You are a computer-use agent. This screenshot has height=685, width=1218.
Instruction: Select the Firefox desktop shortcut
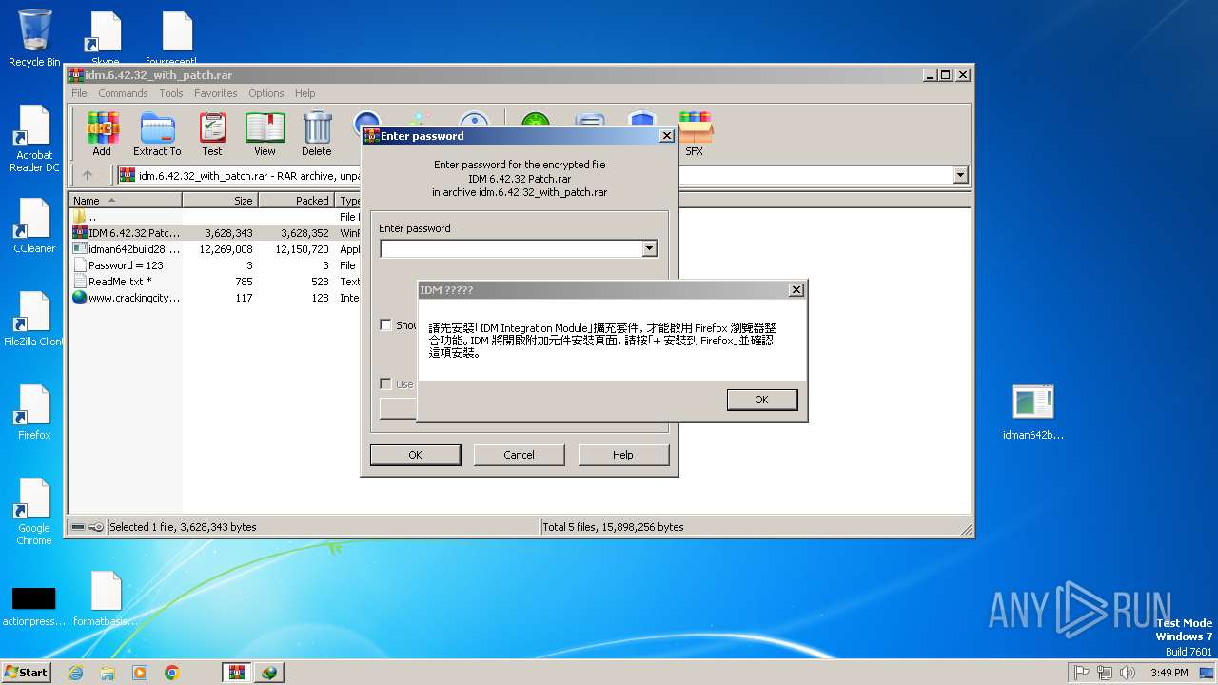(x=34, y=413)
